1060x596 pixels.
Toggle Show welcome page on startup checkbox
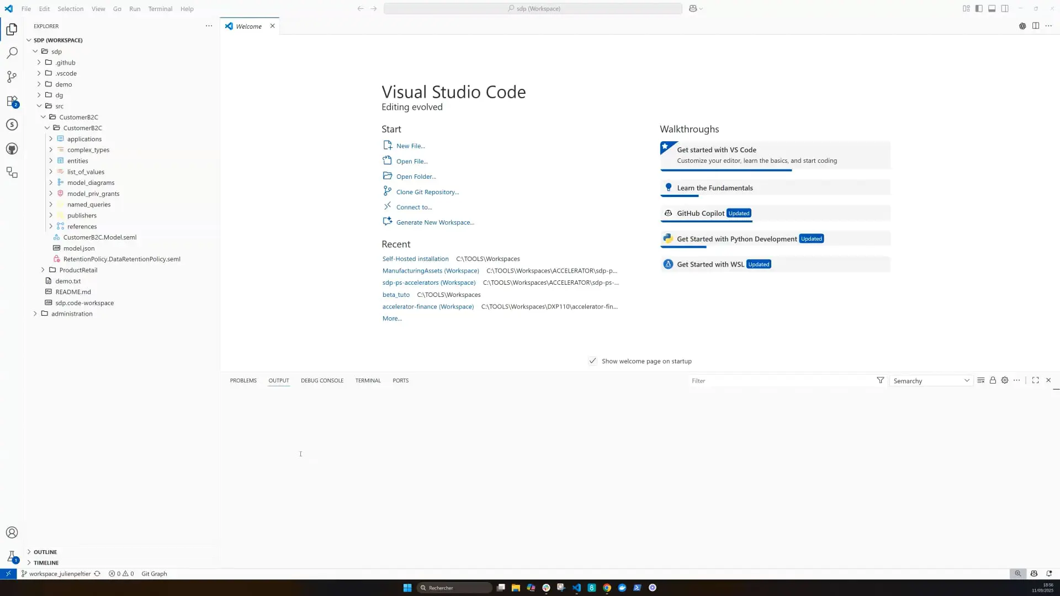coord(592,361)
